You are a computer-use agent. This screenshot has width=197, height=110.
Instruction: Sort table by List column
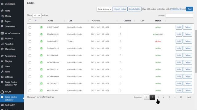(70, 21)
